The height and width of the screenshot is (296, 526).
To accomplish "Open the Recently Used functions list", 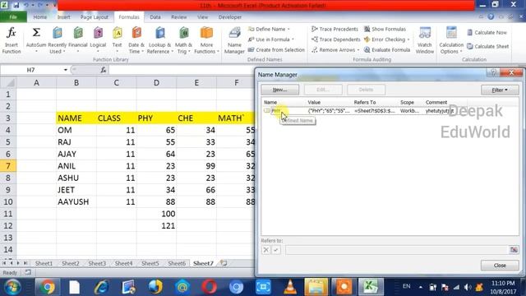I will pyautogui.click(x=58, y=40).
